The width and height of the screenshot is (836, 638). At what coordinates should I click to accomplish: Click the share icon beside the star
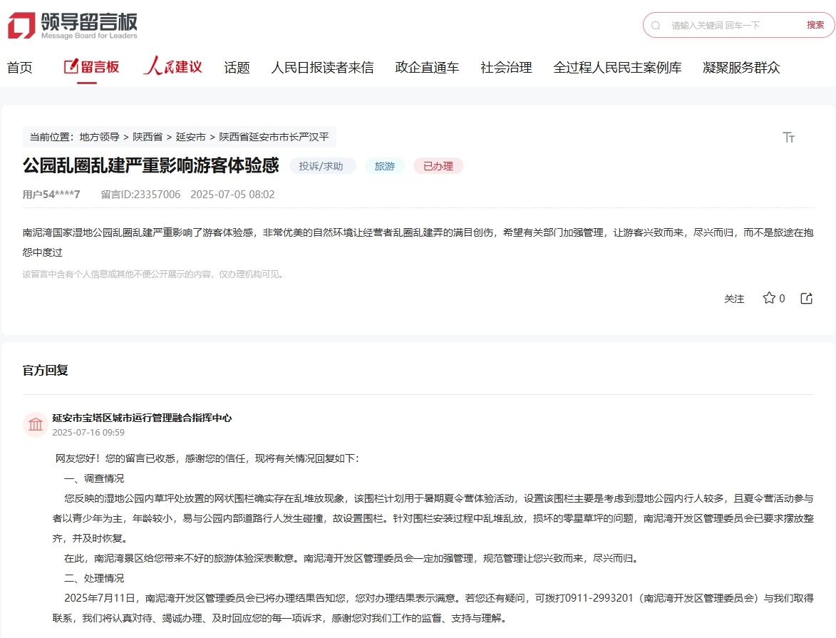(x=807, y=298)
